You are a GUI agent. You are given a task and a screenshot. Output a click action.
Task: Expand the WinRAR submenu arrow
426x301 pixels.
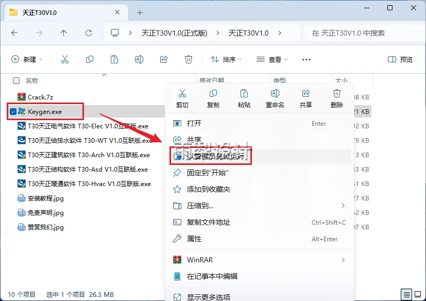(x=343, y=260)
